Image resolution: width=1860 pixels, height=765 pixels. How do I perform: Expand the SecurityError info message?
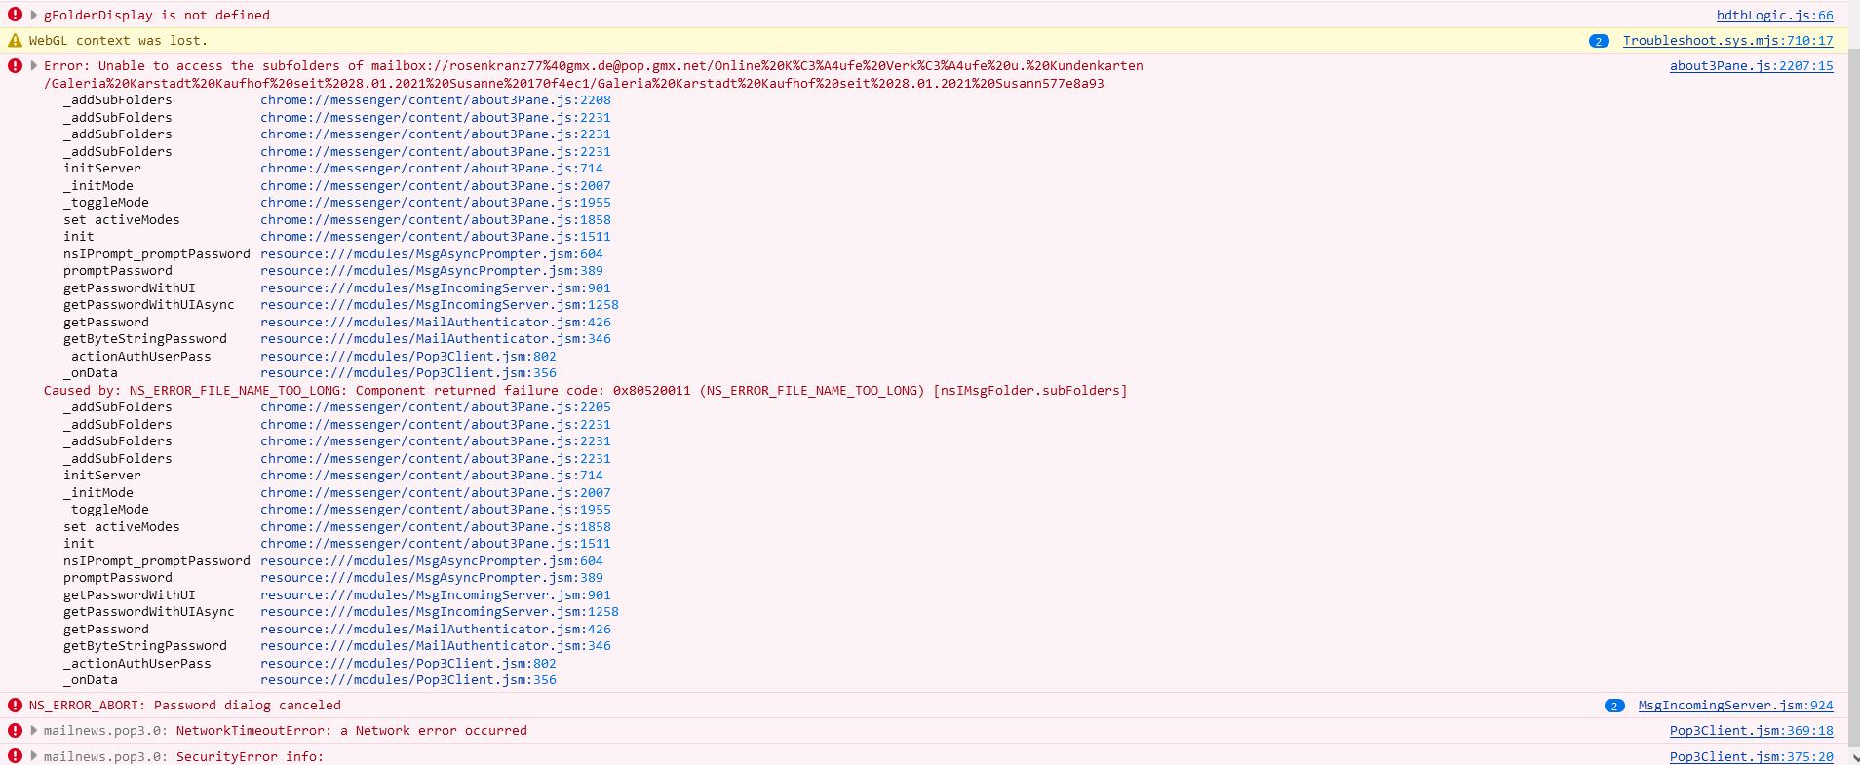tap(34, 756)
